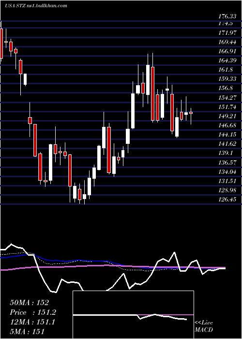Select the 139.1 price level label
The height and width of the screenshot is (339, 242).
[x=225, y=153]
